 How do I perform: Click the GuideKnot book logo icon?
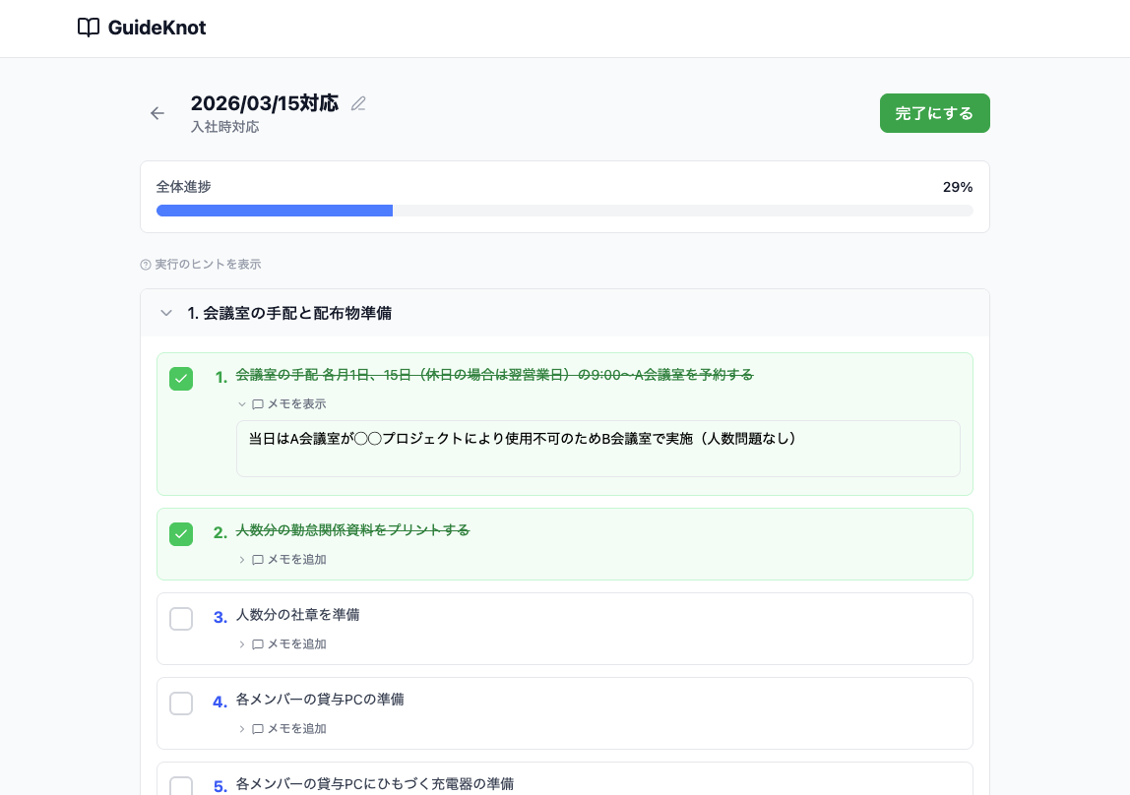pyautogui.click(x=89, y=28)
